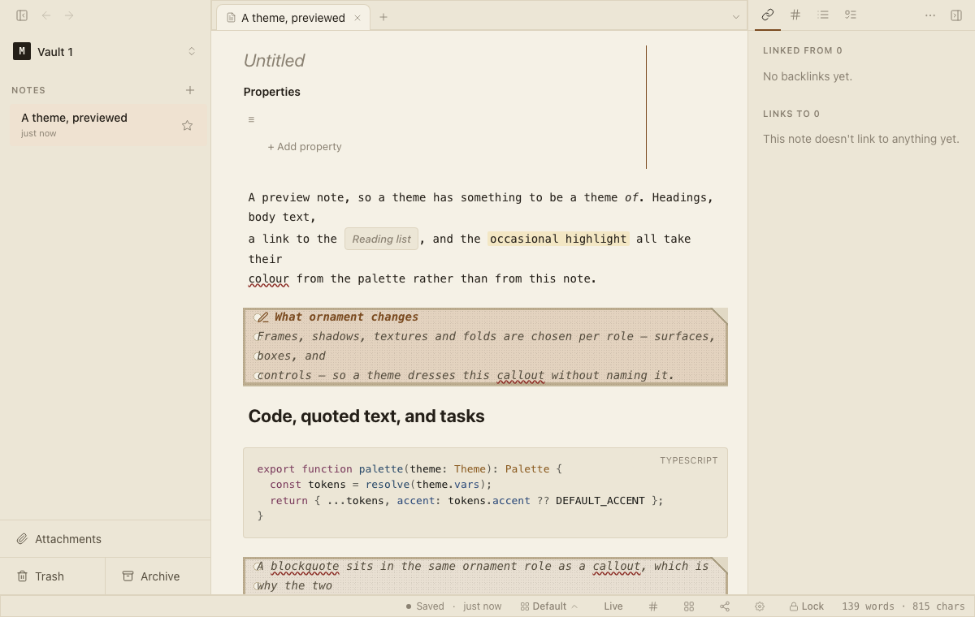
Task: Click the property row drag handle icon
Action: 251,119
